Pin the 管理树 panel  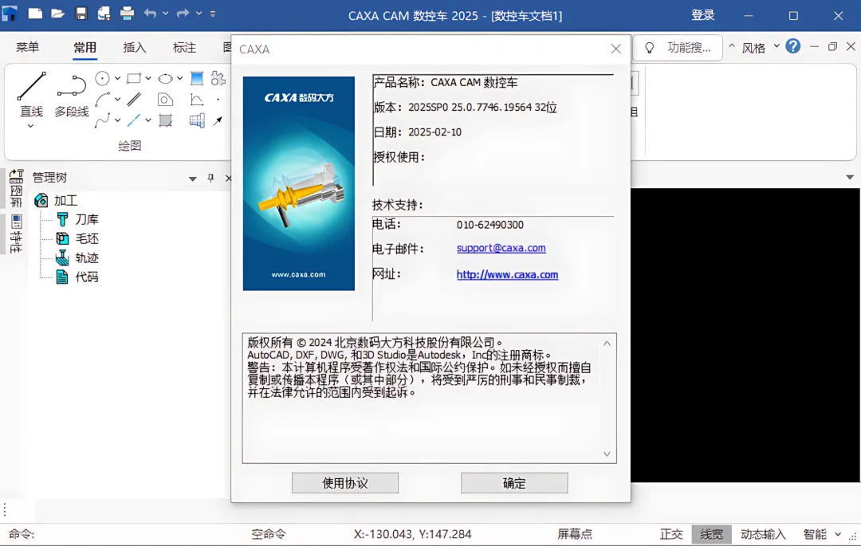click(210, 178)
